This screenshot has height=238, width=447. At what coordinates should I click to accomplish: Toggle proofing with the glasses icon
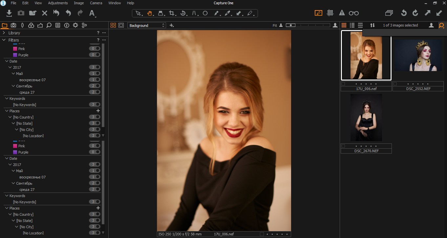353,13
